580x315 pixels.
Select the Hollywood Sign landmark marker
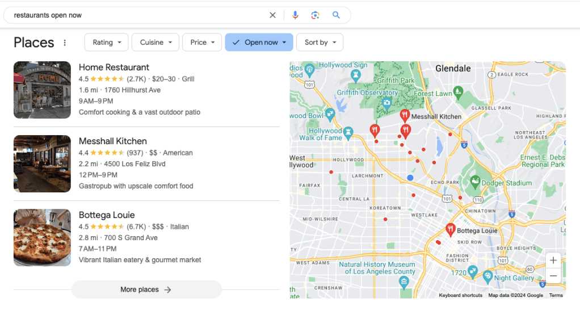pos(355,76)
